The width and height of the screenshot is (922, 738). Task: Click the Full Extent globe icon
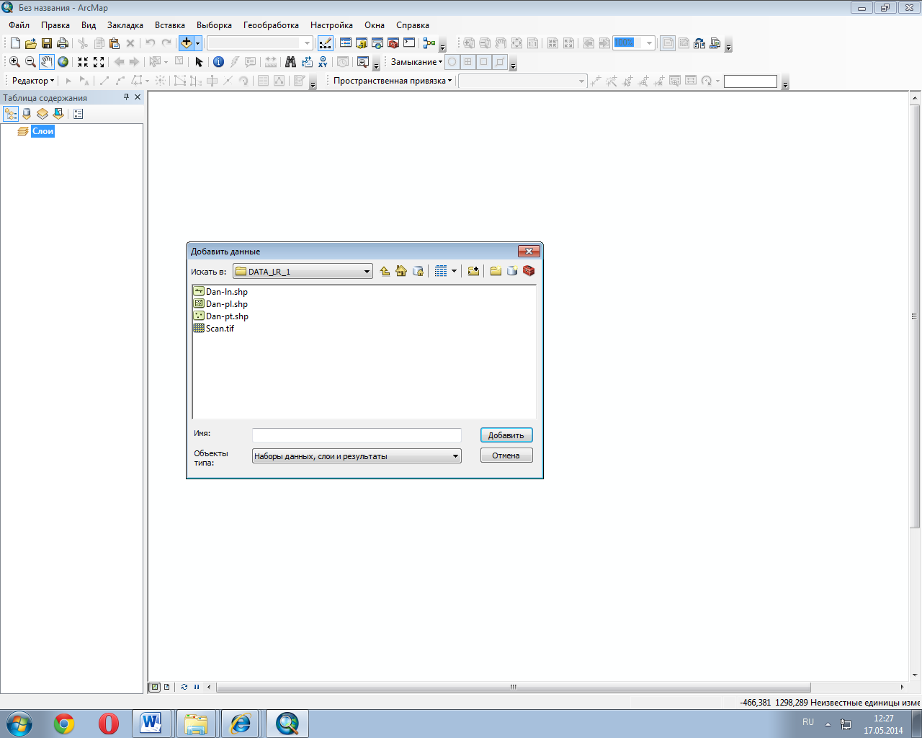[x=63, y=62]
